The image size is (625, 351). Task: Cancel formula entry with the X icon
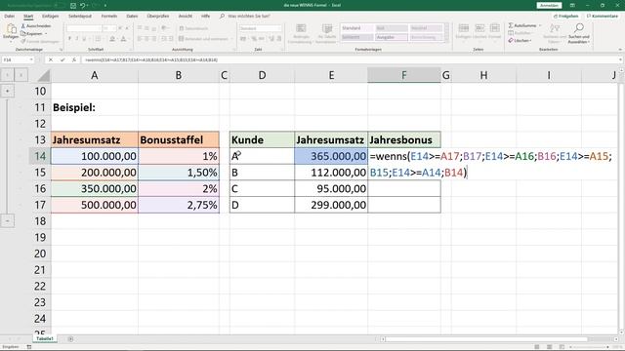click(x=50, y=59)
